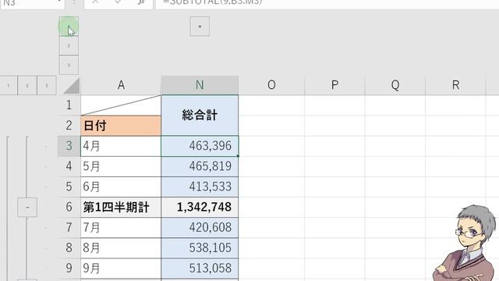Select column A header

pyautogui.click(x=121, y=85)
